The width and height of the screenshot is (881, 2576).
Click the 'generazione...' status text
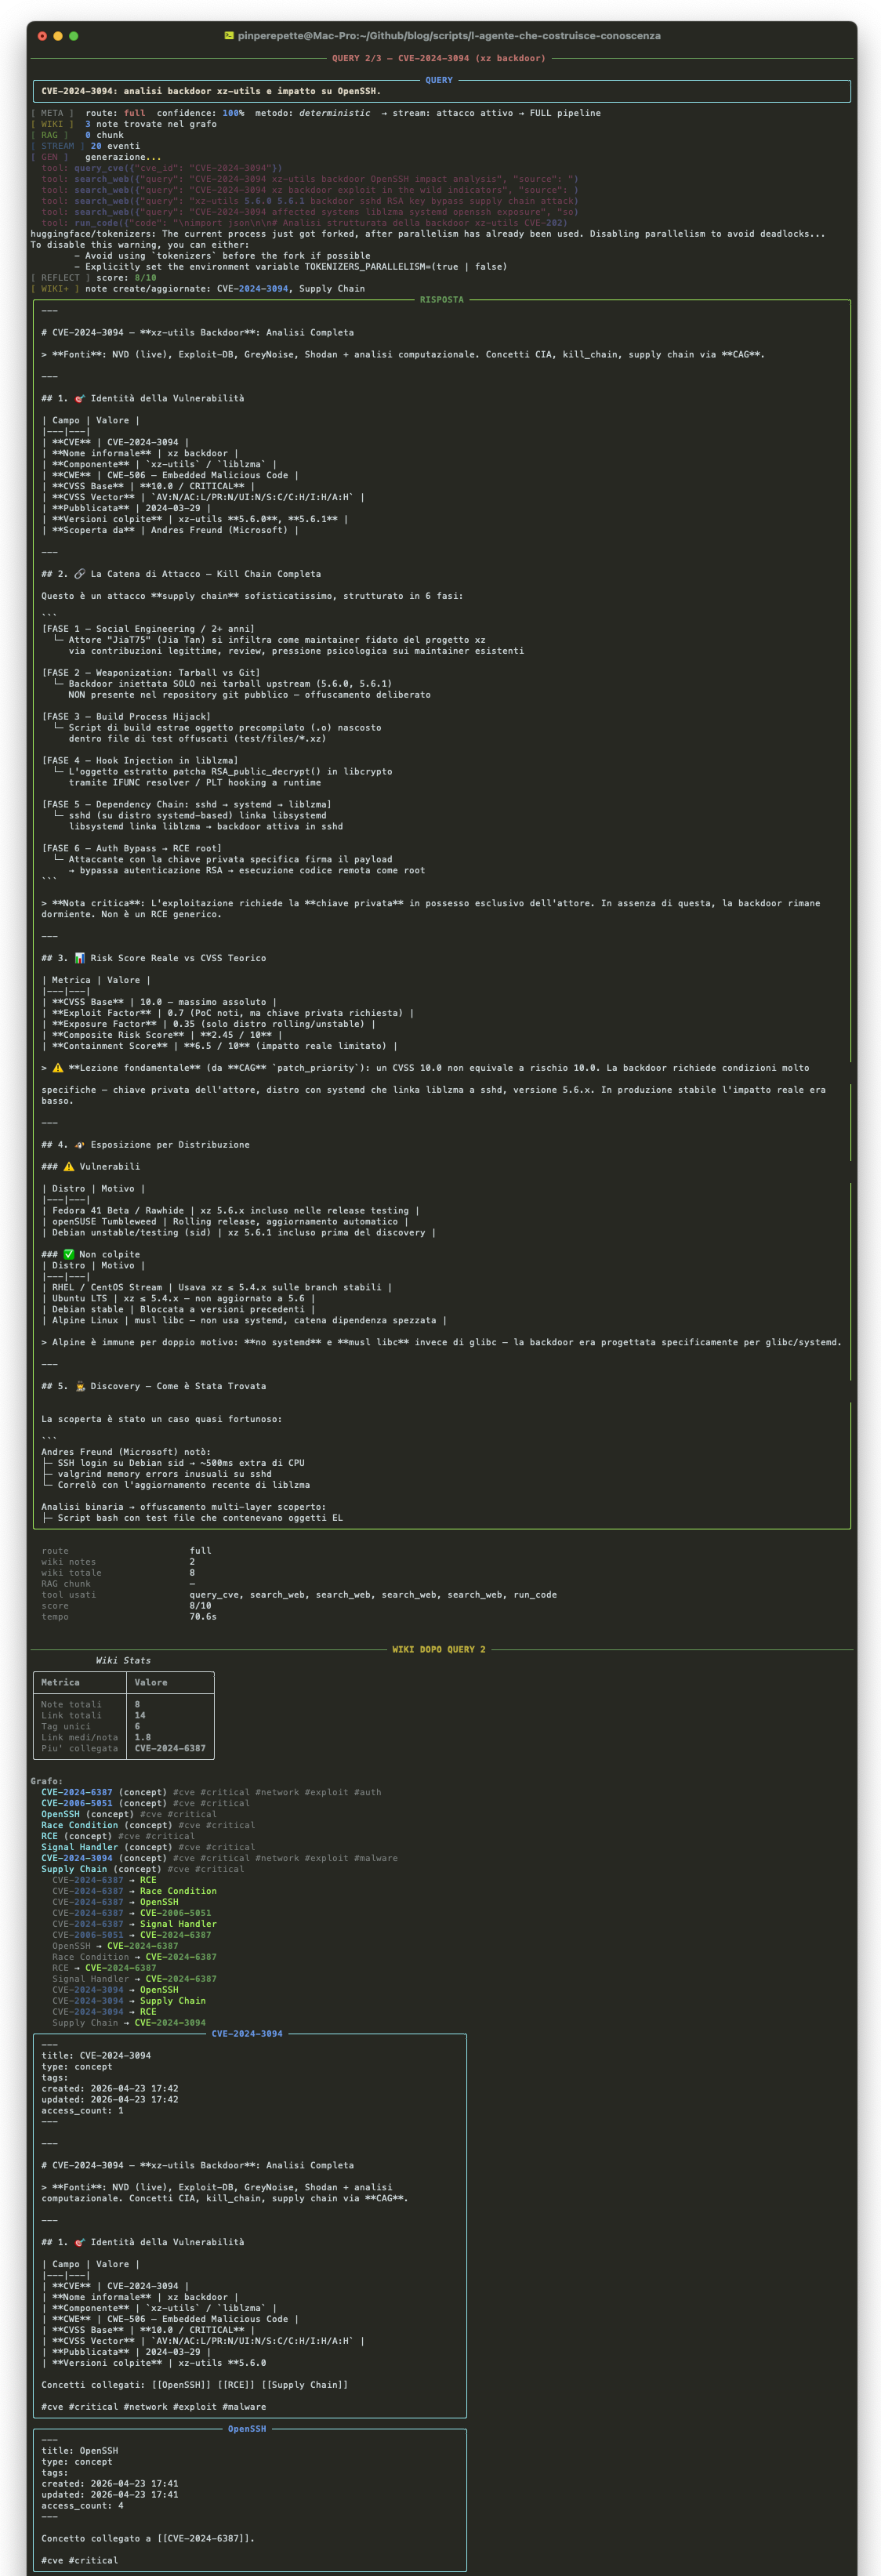coord(123,157)
